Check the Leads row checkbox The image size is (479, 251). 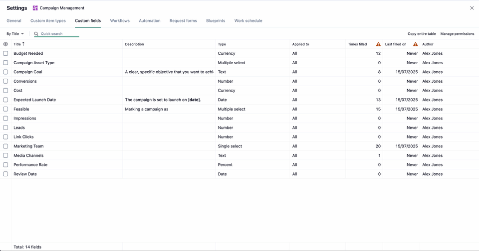5,127
